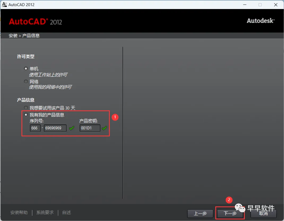Image resolution: width=284 pixels, height=221 pixels.
Task: Select 我有我的产品信息 radio option
Action: pos(26,115)
